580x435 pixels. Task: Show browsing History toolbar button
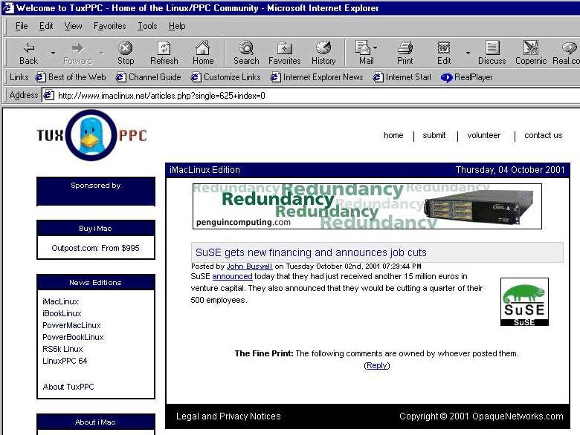point(323,53)
